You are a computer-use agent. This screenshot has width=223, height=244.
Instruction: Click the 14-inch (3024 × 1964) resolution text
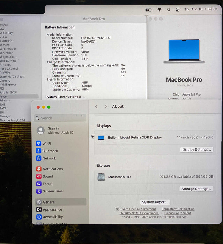coord(195,137)
